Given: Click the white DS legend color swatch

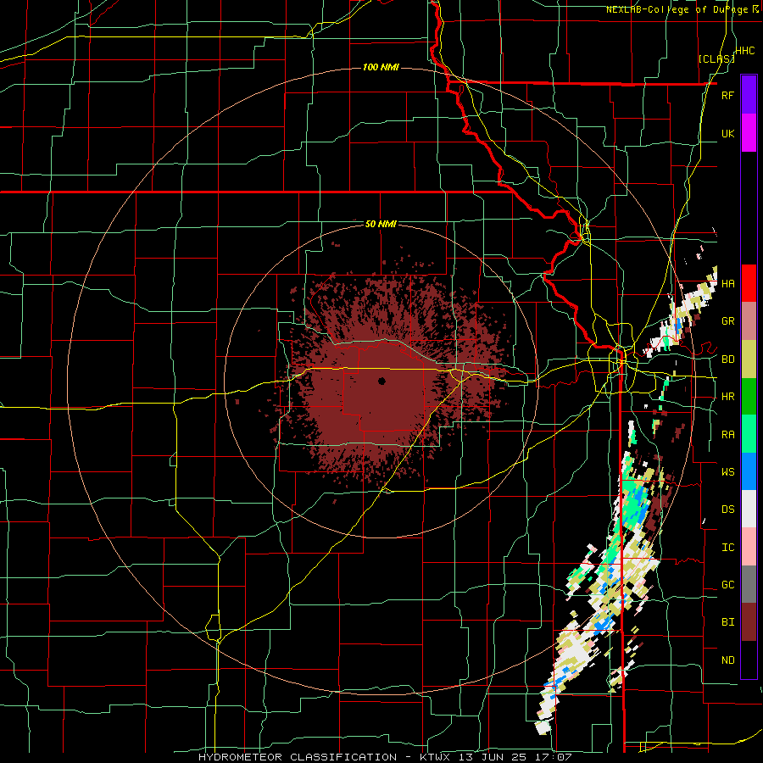Looking at the screenshot, I should pyautogui.click(x=749, y=509).
